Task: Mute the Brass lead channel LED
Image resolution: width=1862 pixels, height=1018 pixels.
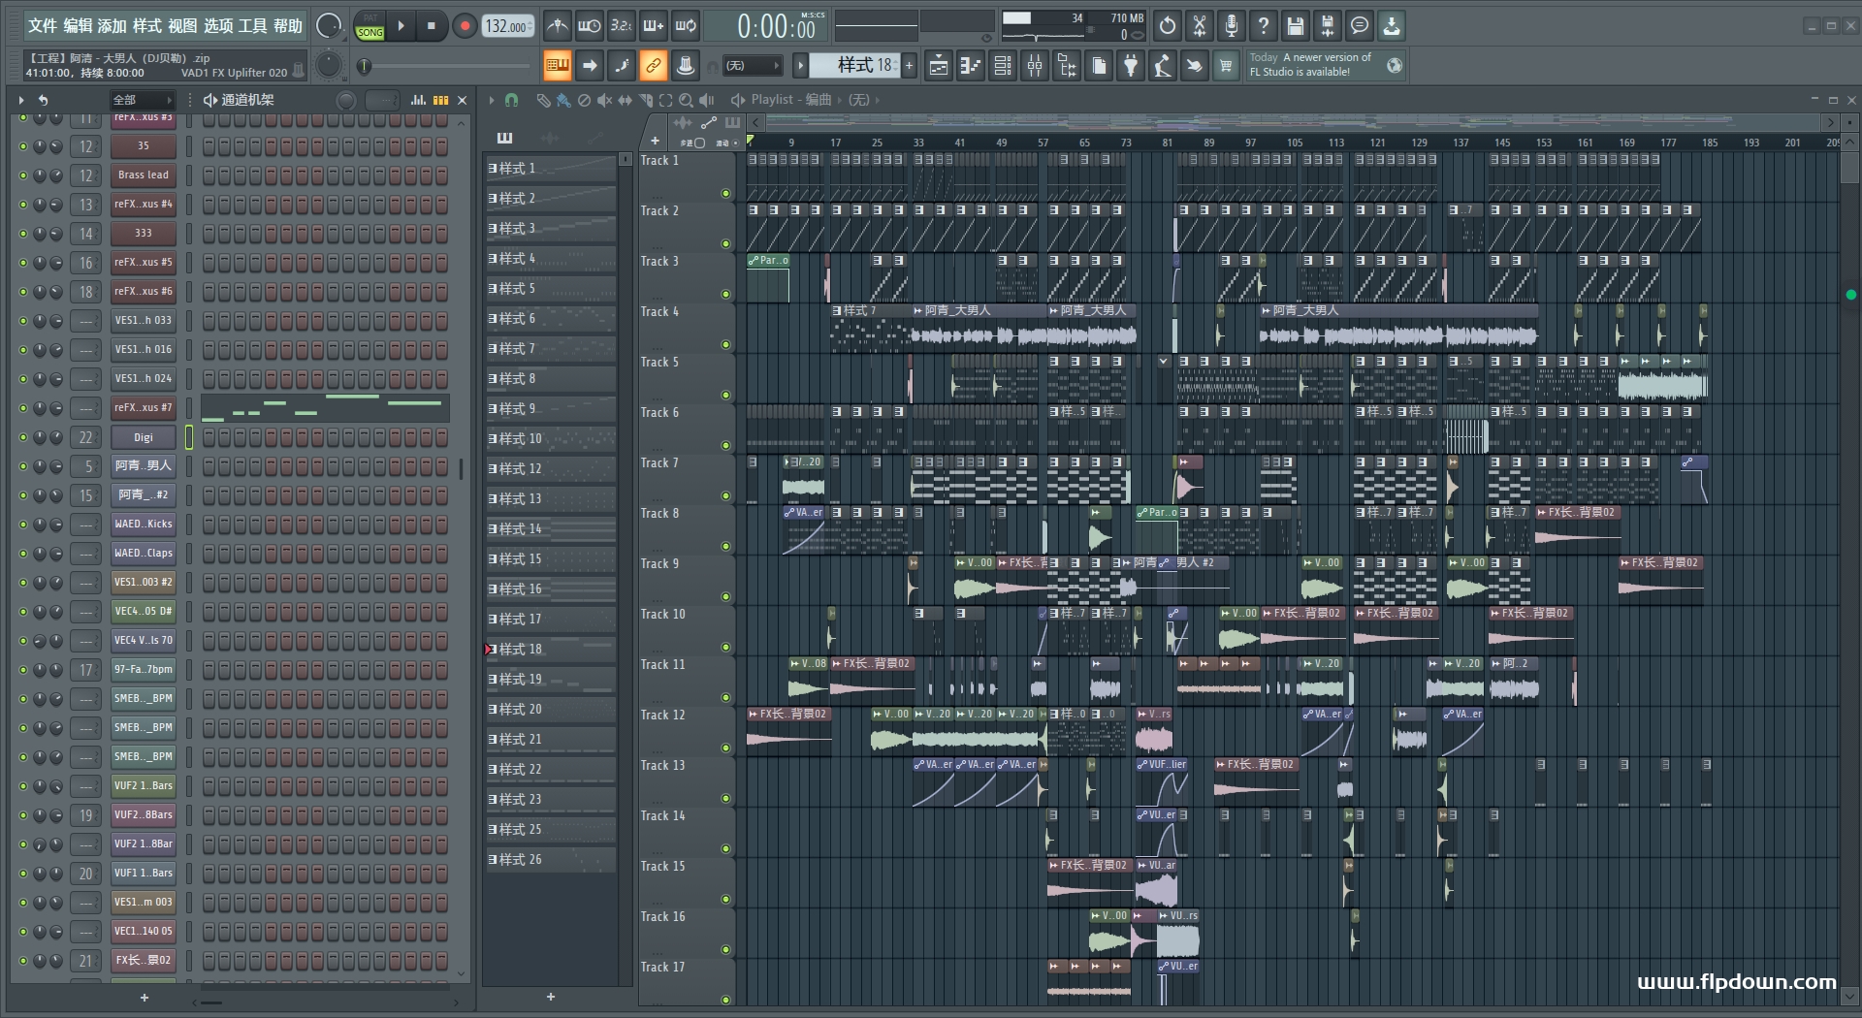Action: (x=23, y=175)
